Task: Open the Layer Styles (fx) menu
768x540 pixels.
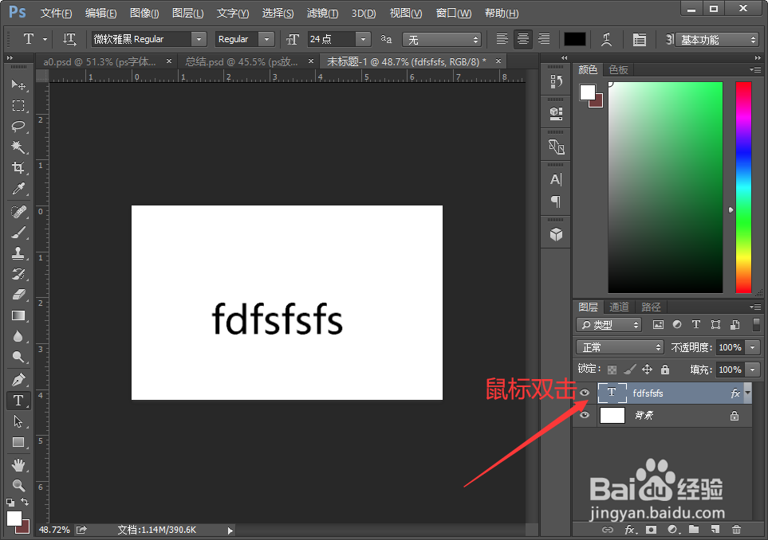Action: point(630,529)
